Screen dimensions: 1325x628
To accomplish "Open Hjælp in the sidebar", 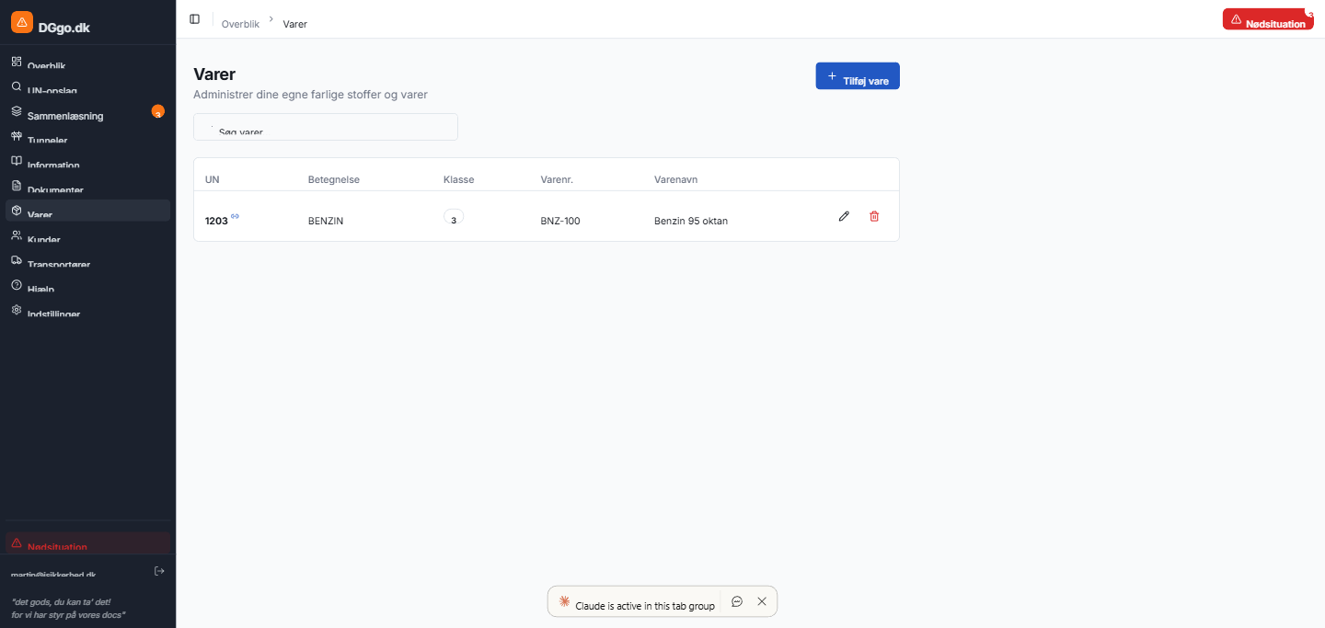I will click(x=87, y=286).
